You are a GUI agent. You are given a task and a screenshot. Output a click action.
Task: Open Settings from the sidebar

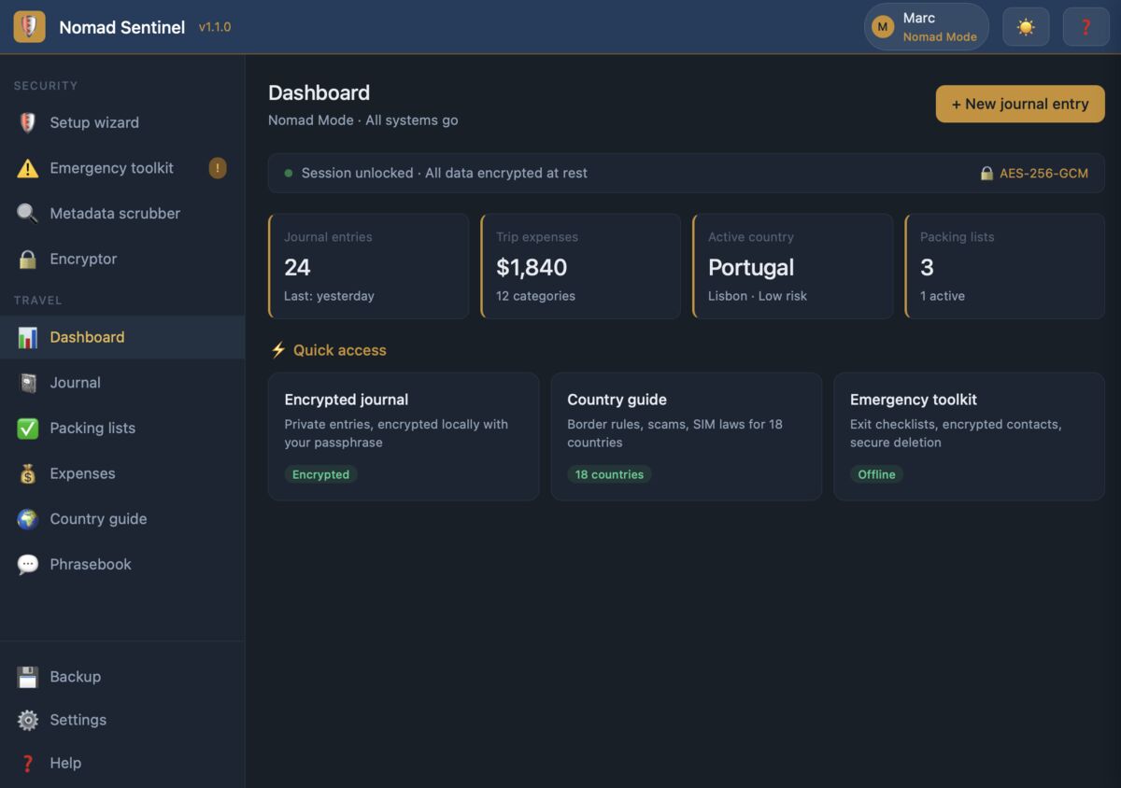click(122, 720)
